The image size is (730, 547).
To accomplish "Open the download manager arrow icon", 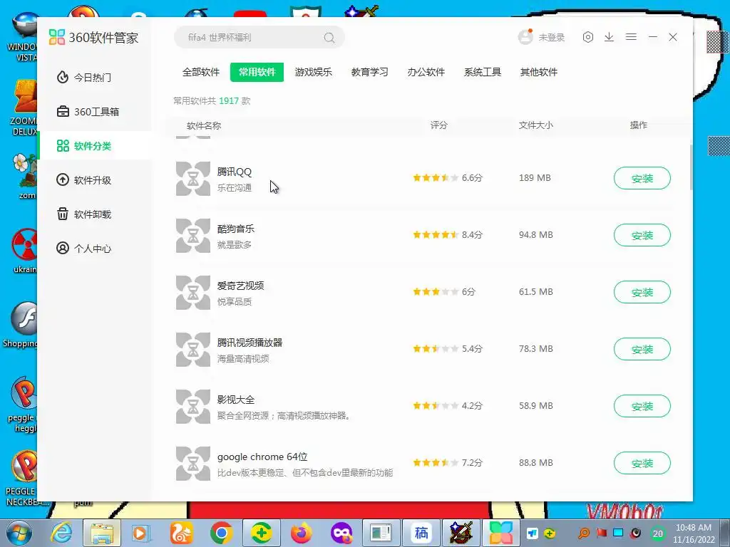I will (609, 37).
